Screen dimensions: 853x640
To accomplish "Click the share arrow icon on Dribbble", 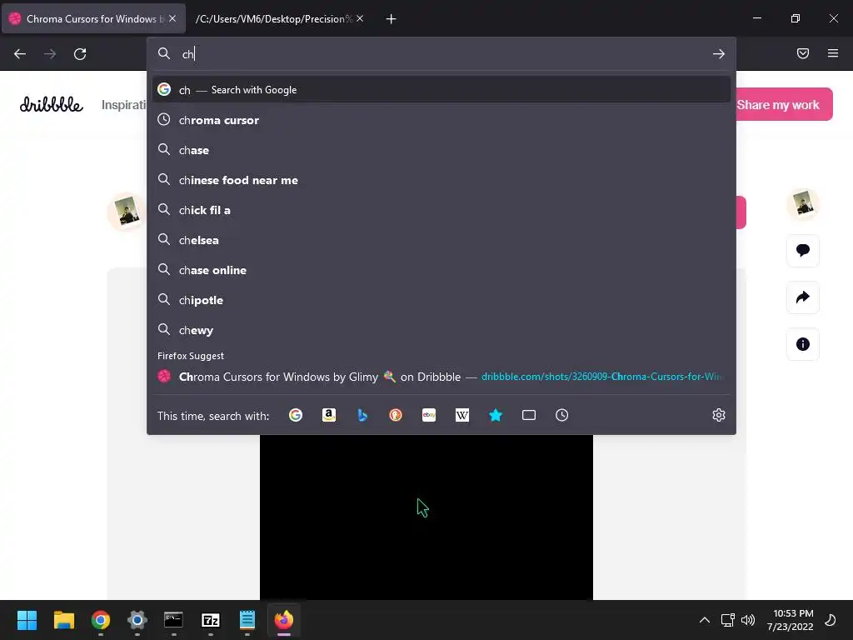I will (x=803, y=297).
